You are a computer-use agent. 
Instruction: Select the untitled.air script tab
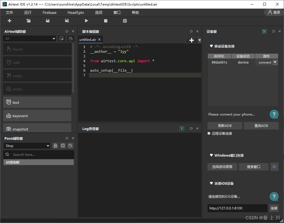coord(88,40)
